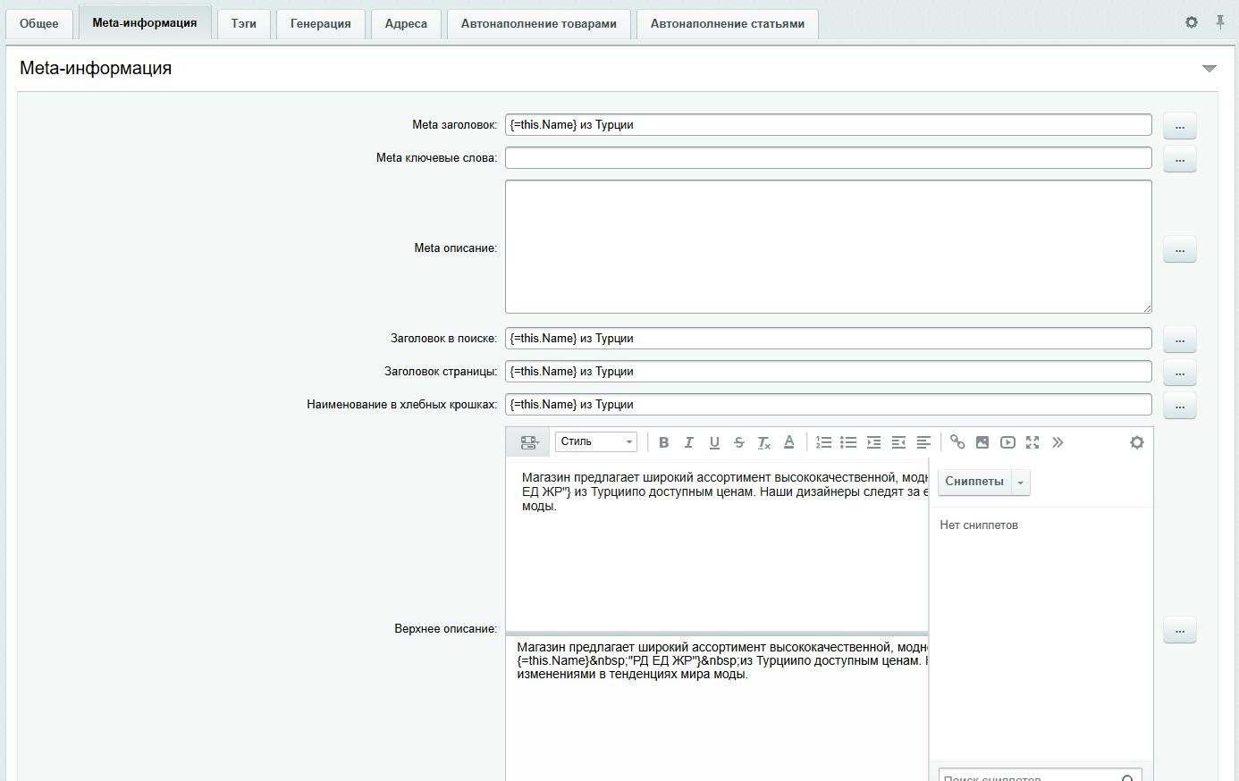Insert an image via the toolbar
Viewport: 1239px width, 781px height.
pos(982,442)
